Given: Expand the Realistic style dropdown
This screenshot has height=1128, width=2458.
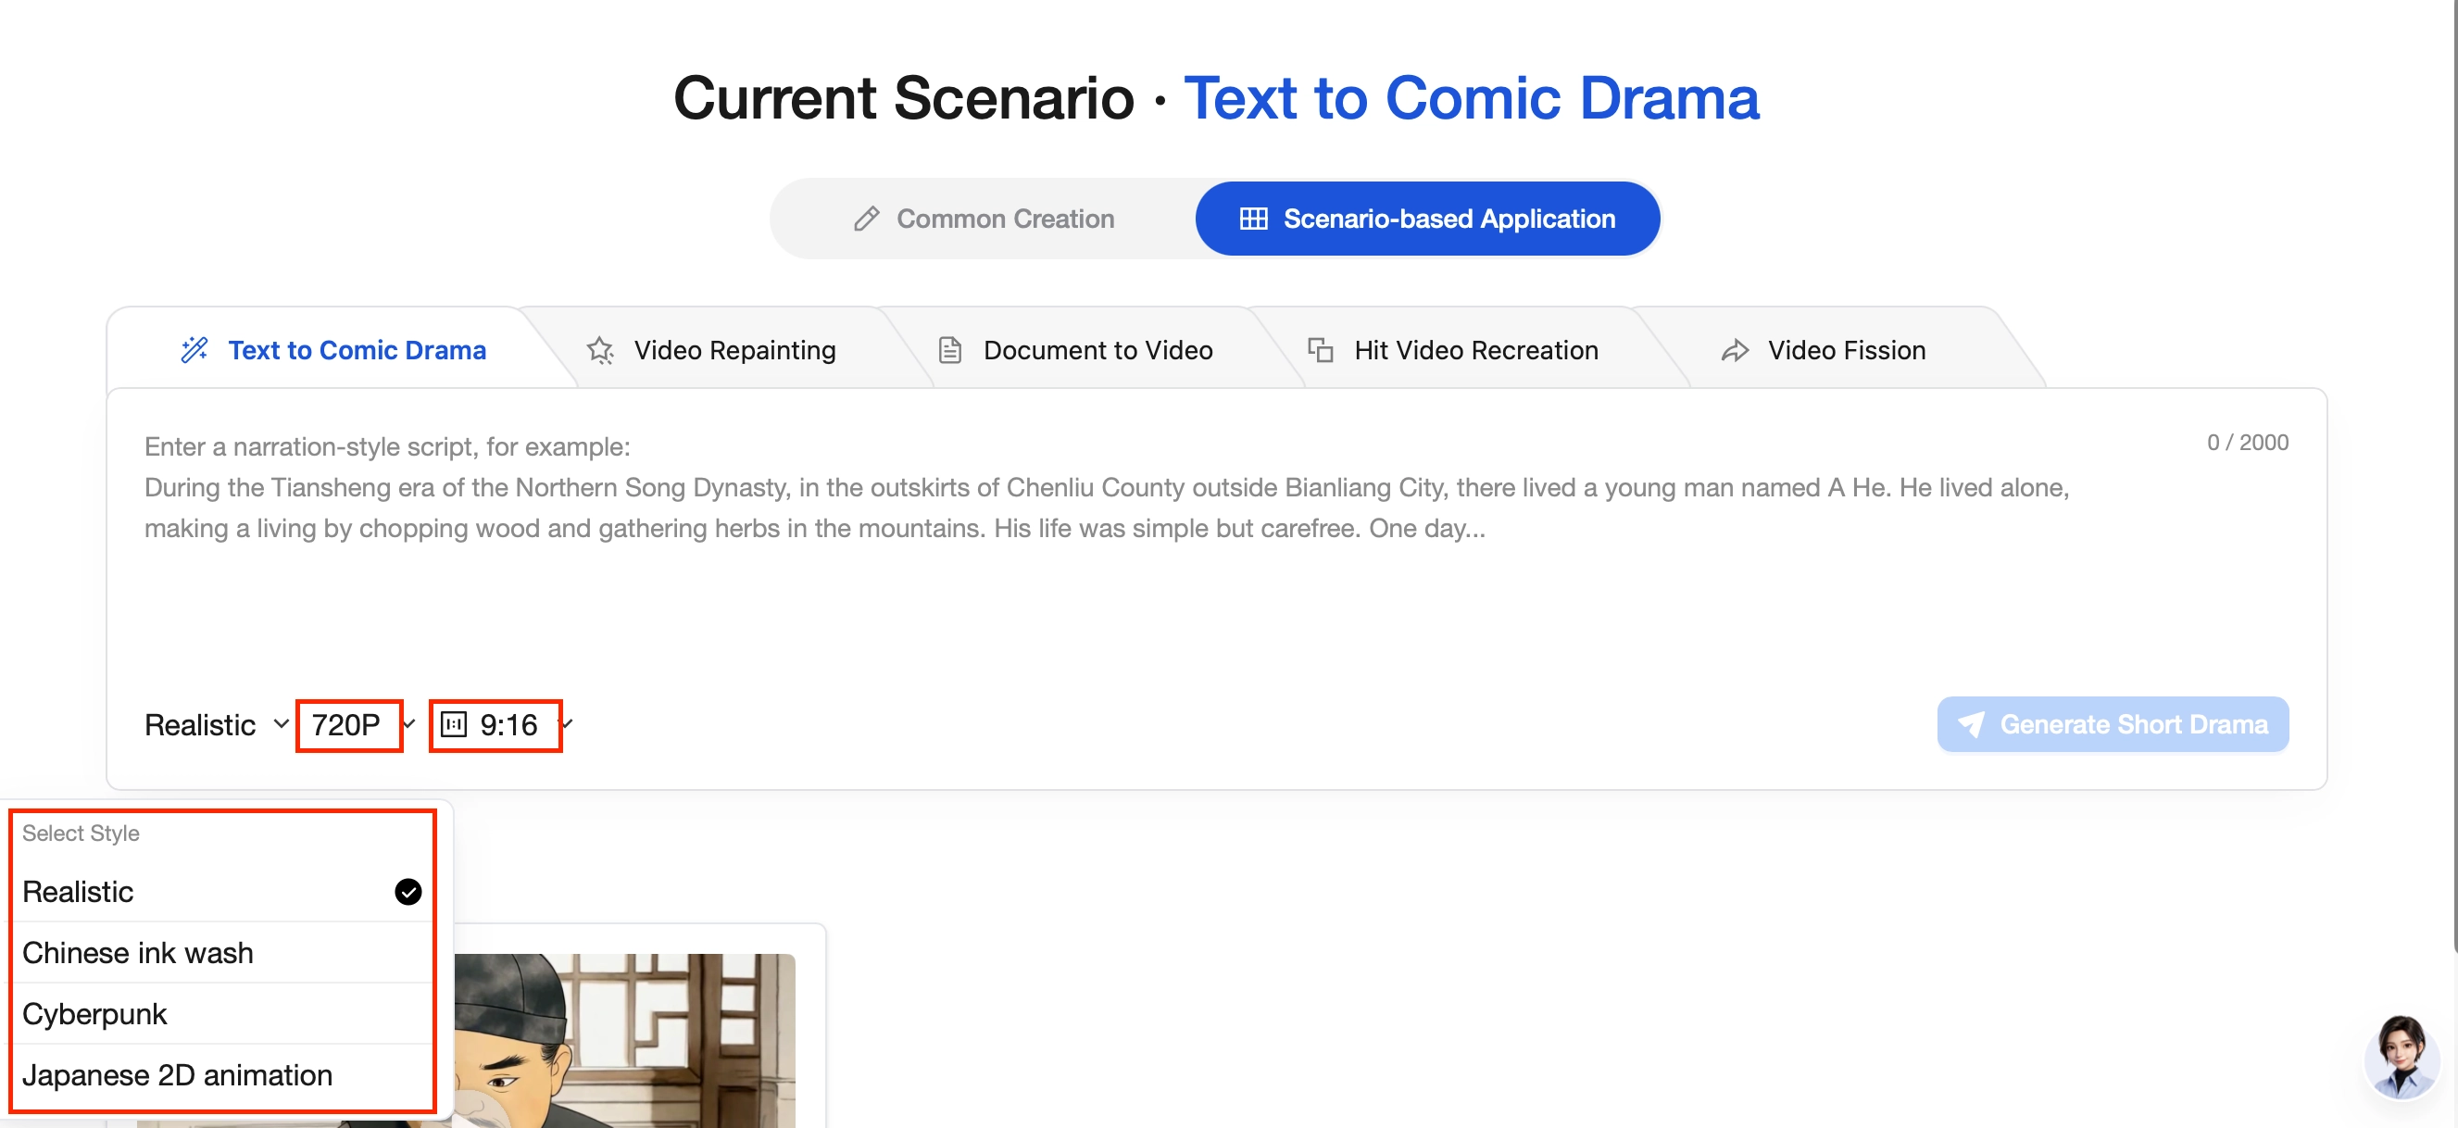Looking at the screenshot, I should [x=216, y=724].
